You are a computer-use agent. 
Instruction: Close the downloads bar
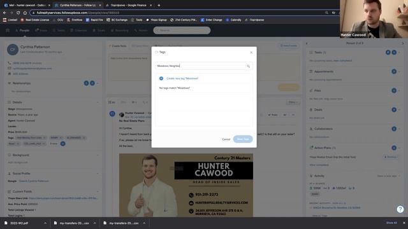pyautogui.click(x=404, y=223)
